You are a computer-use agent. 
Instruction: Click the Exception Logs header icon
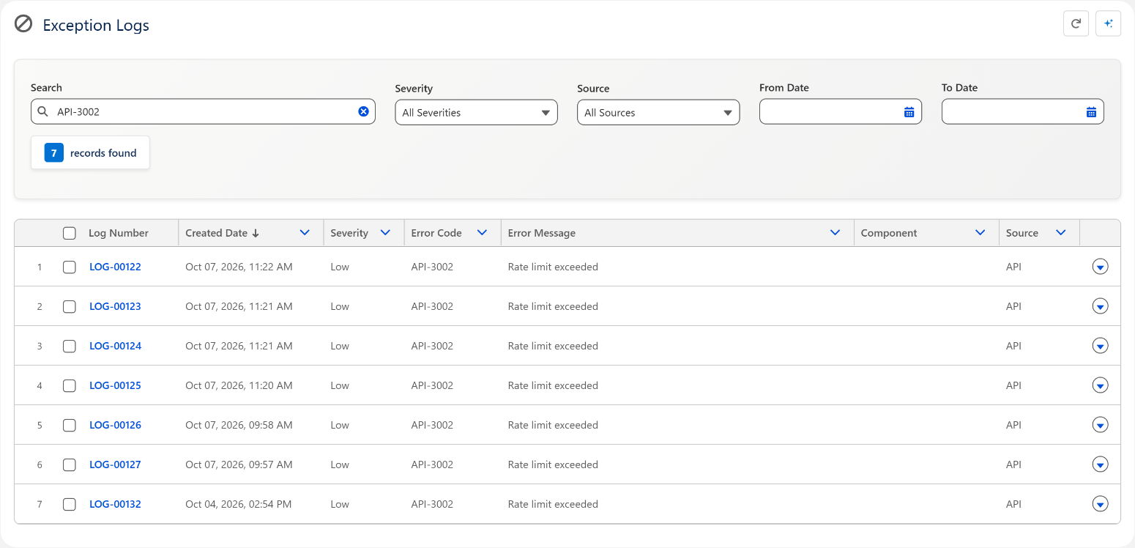(23, 24)
